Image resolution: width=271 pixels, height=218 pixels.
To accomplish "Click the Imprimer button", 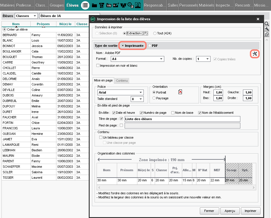I will 250,211.
